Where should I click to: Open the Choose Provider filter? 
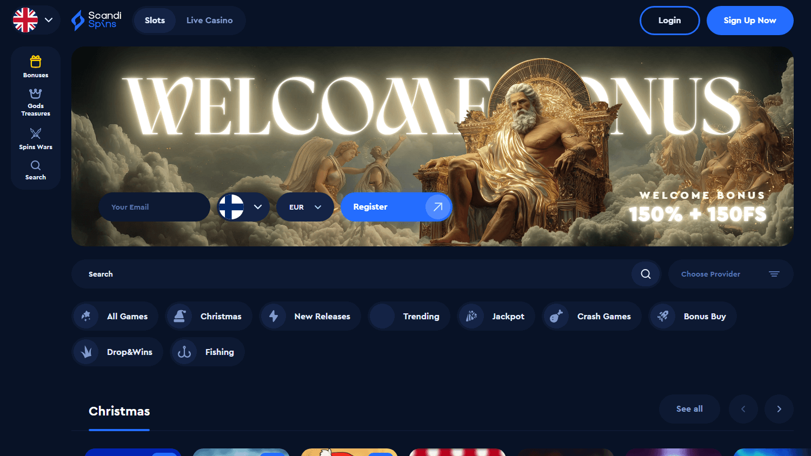(730, 274)
